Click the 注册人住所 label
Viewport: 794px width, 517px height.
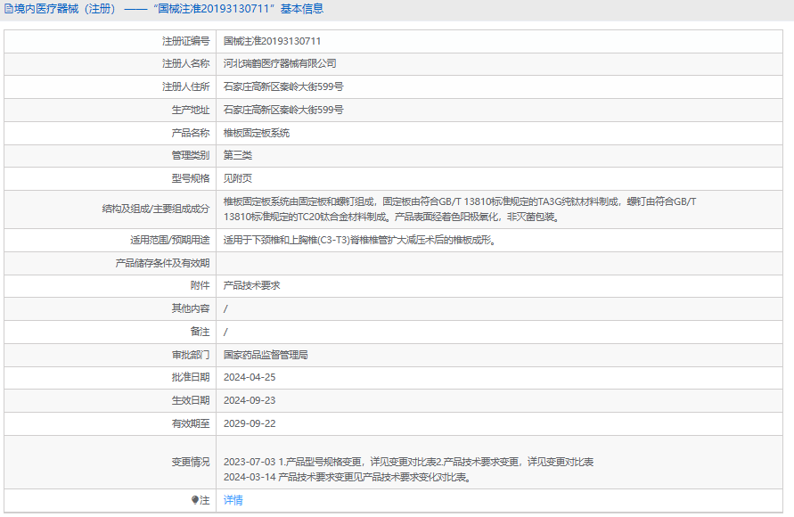185,86
